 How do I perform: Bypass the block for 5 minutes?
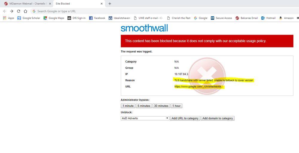point(144,106)
